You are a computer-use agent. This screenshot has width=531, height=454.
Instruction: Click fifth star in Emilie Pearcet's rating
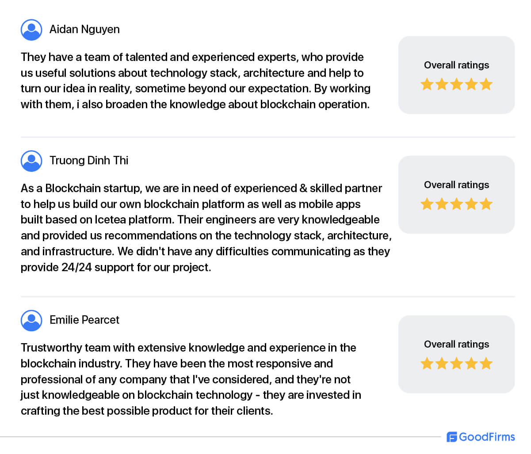pos(486,363)
